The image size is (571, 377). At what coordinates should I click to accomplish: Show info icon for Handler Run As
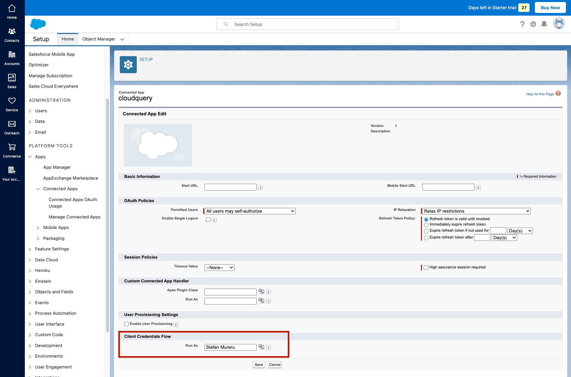coord(268,301)
